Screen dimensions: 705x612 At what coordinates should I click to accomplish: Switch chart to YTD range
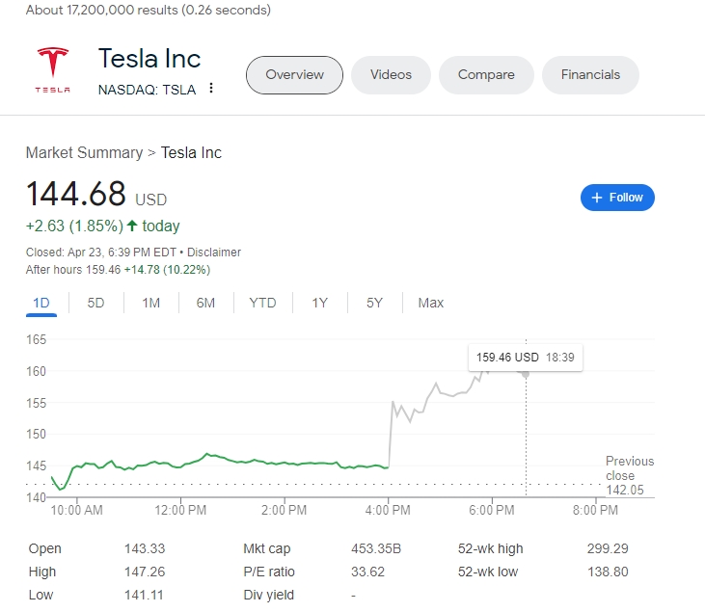point(262,303)
